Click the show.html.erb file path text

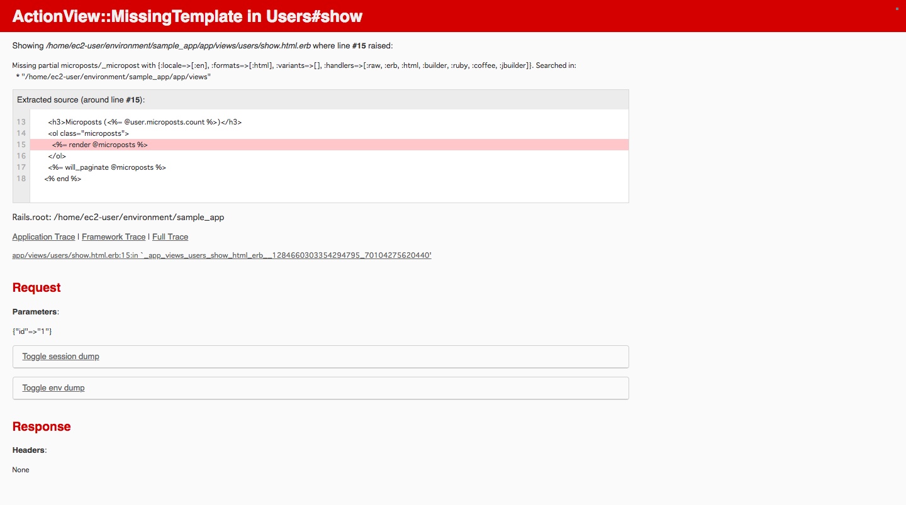tap(177, 45)
